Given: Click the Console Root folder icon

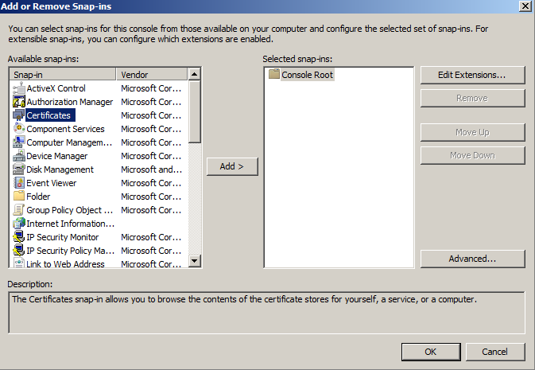Looking at the screenshot, I should tap(274, 75).
